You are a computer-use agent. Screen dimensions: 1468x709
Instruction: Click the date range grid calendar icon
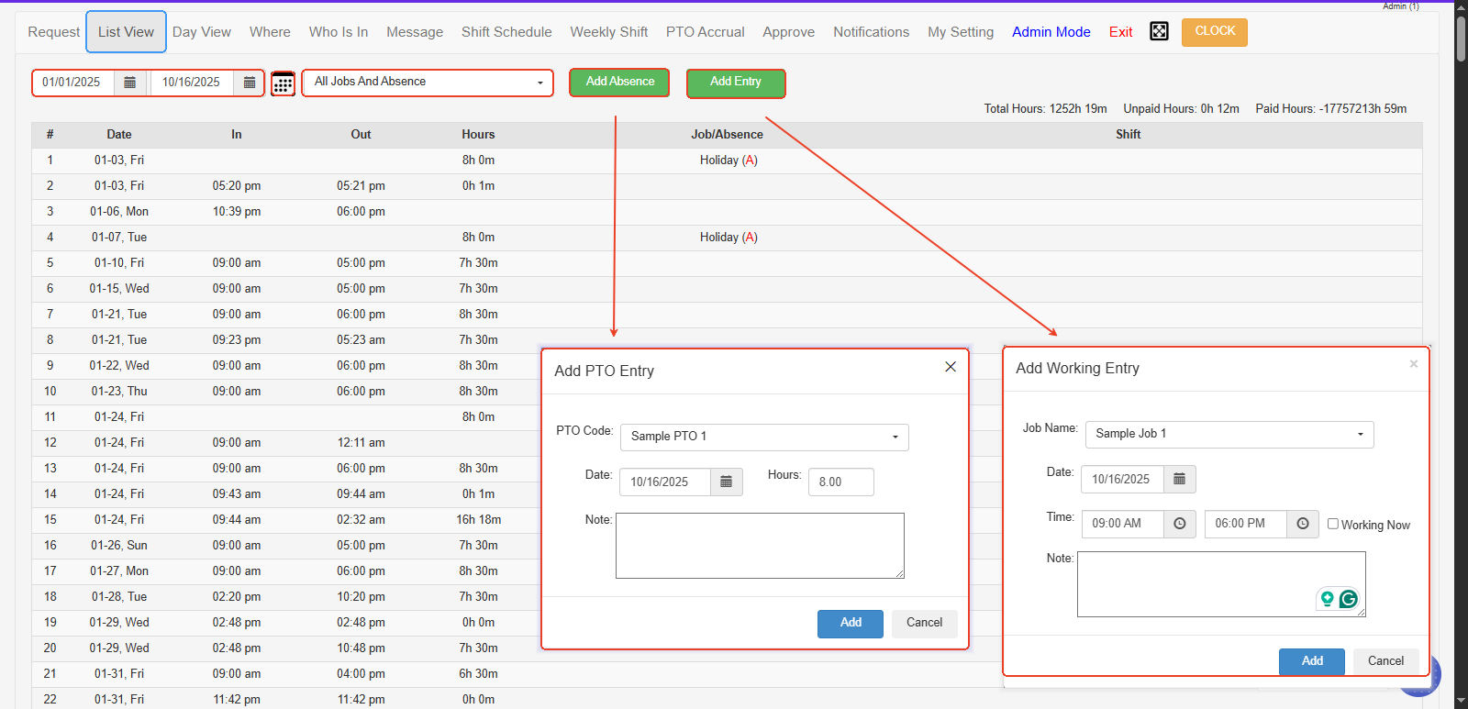pos(283,83)
